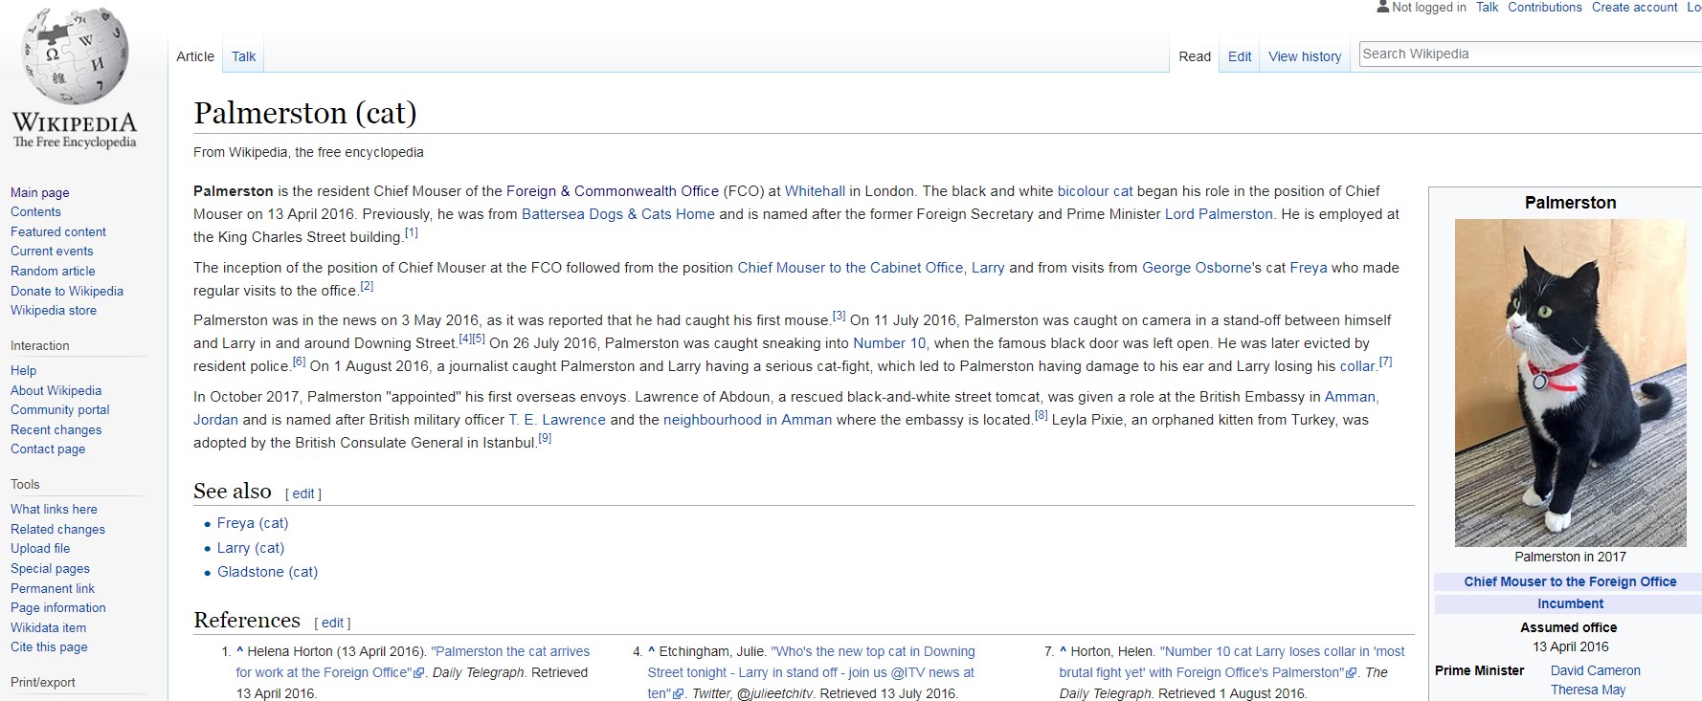The image size is (1702, 701).
Task: Click the Search Wikipedia input field
Action: tap(1530, 55)
